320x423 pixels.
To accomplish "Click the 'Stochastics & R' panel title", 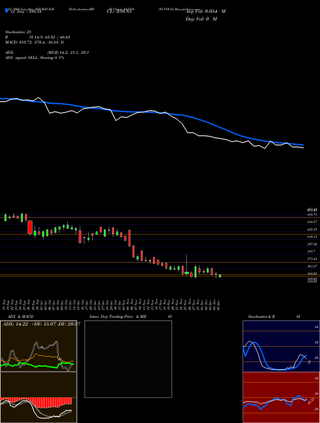I will click(261, 317).
